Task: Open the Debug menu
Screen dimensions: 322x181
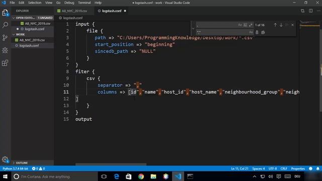Action: [x=69, y=3]
